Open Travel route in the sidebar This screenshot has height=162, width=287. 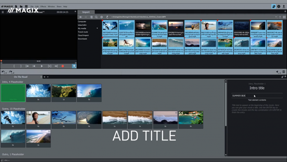(x=83, y=32)
